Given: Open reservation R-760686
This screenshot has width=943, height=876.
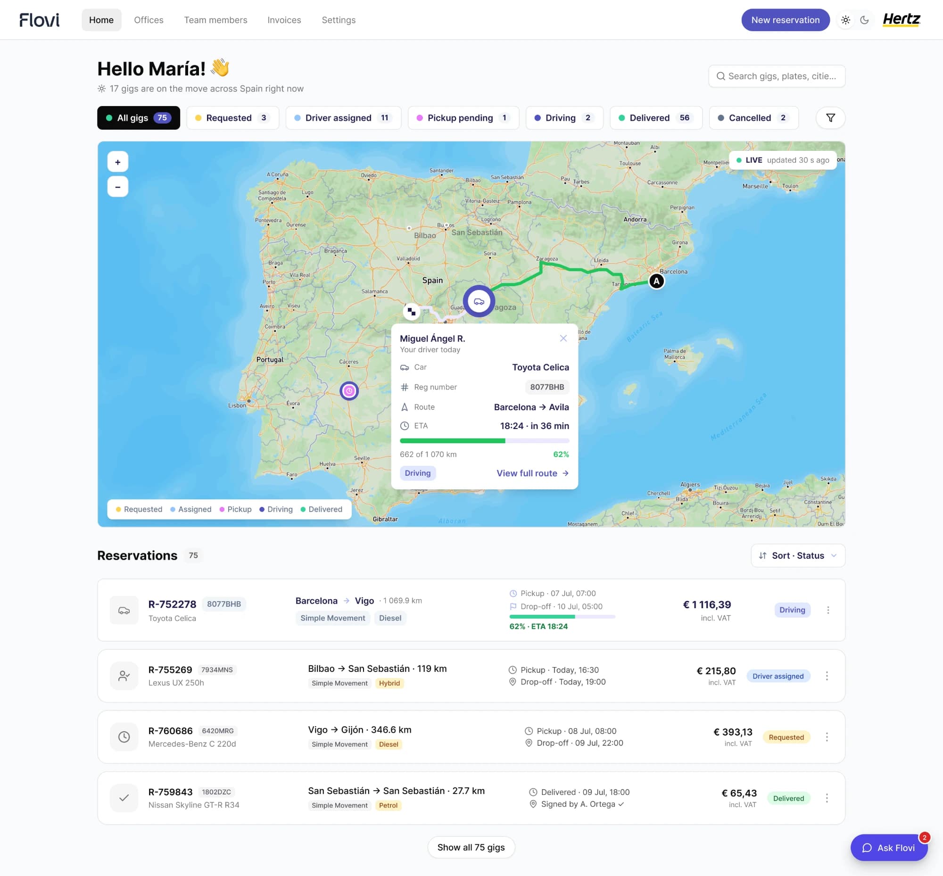Looking at the screenshot, I should point(471,737).
